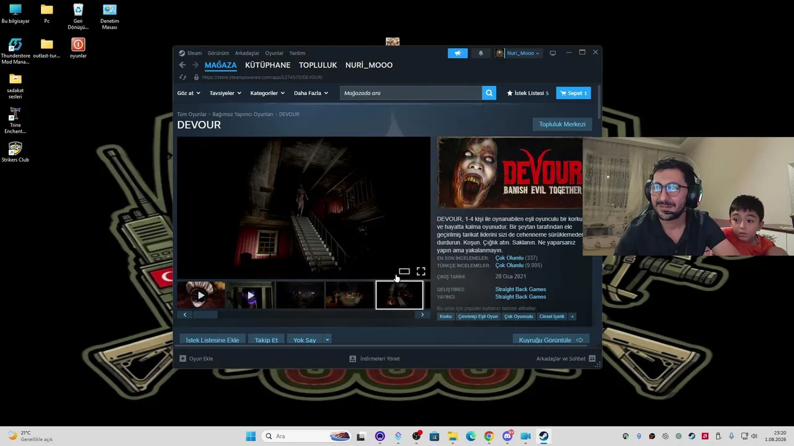Open İndirmeleri Yönet downloads manager
The width and height of the screenshot is (794, 446).
[375, 359]
